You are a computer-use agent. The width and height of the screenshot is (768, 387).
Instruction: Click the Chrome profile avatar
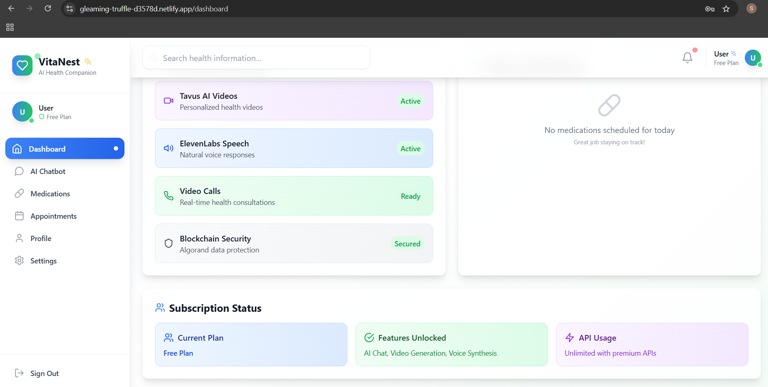click(751, 9)
